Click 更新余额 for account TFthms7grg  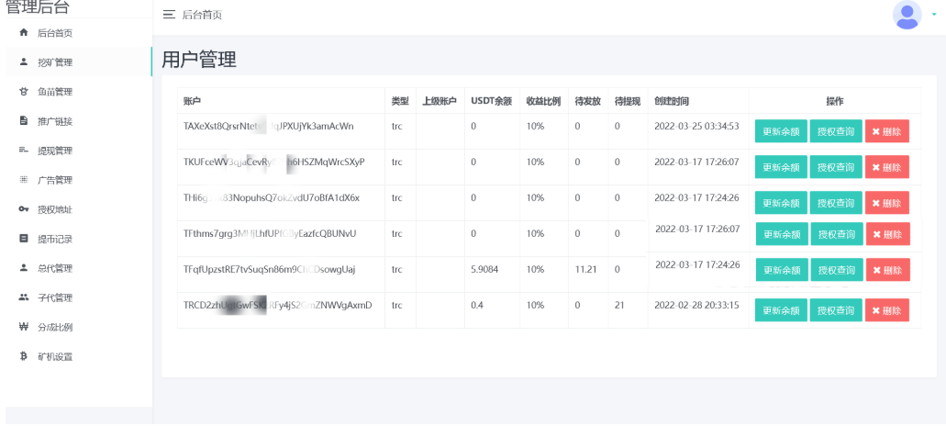pos(783,233)
